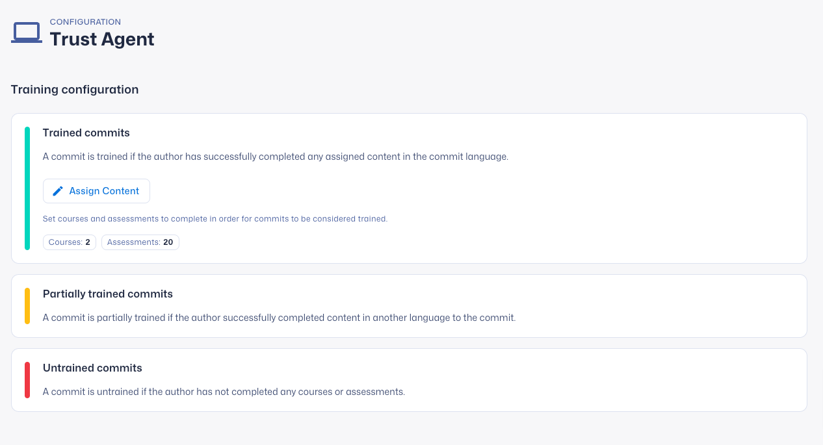
Task: Click the set courses helper text
Action: (x=215, y=219)
